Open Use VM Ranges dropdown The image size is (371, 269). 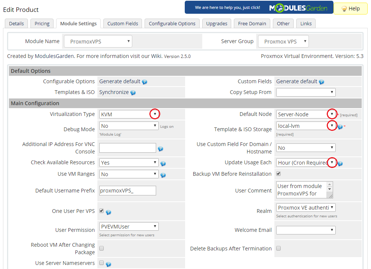[x=129, y=174]
